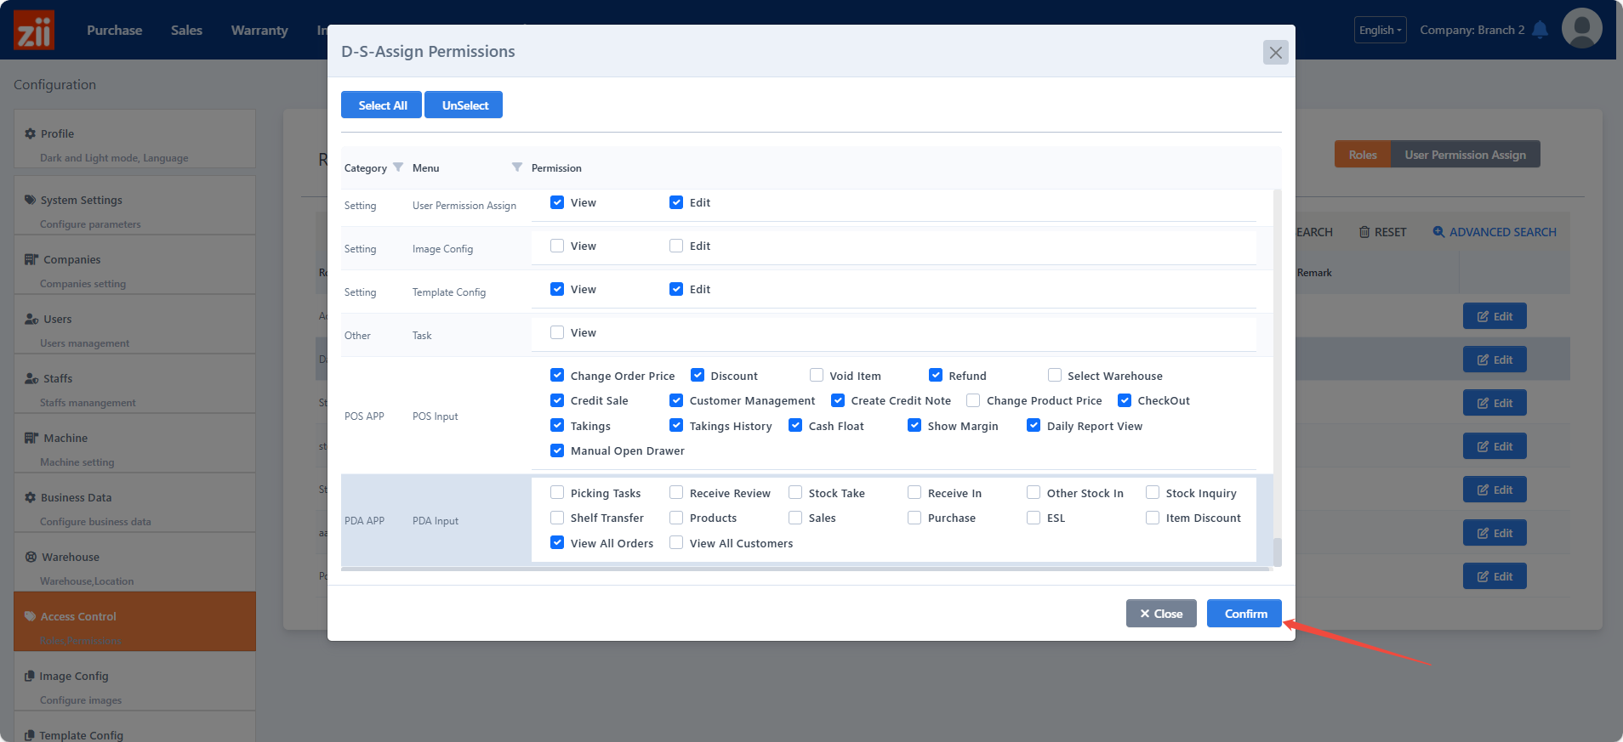
Task: Open the English language dropdown
Action: (1380, 30)
